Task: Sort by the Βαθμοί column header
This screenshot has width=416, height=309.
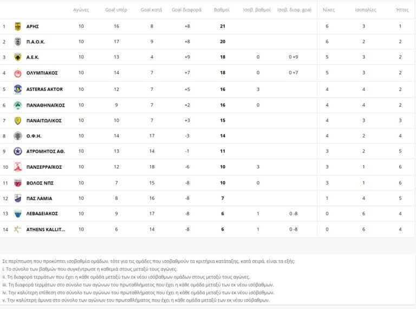Action: pos(222,10)
